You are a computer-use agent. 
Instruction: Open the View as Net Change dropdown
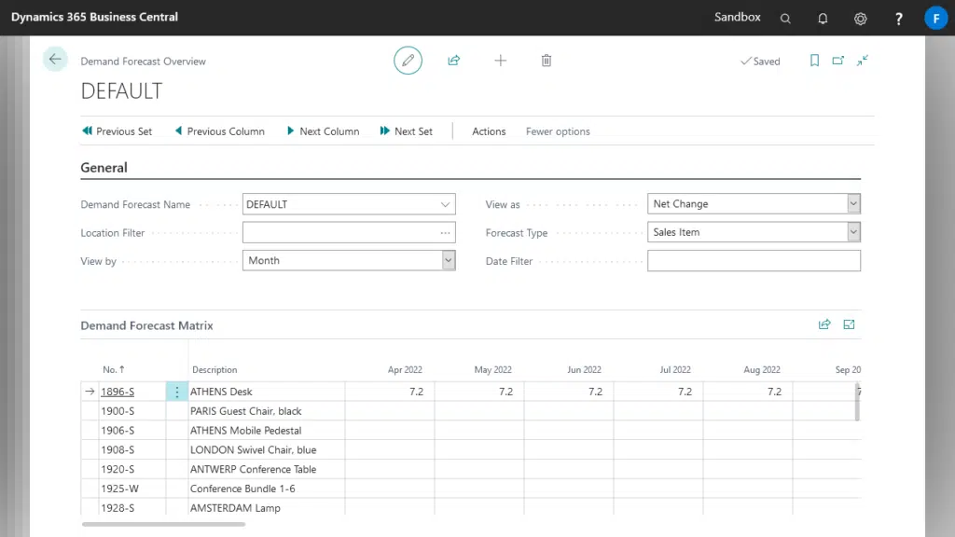click(x=853, y=204)
